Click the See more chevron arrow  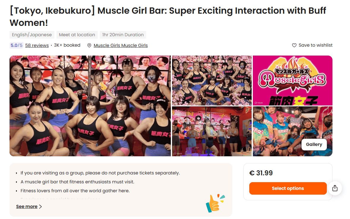click(x=40, y=207)
